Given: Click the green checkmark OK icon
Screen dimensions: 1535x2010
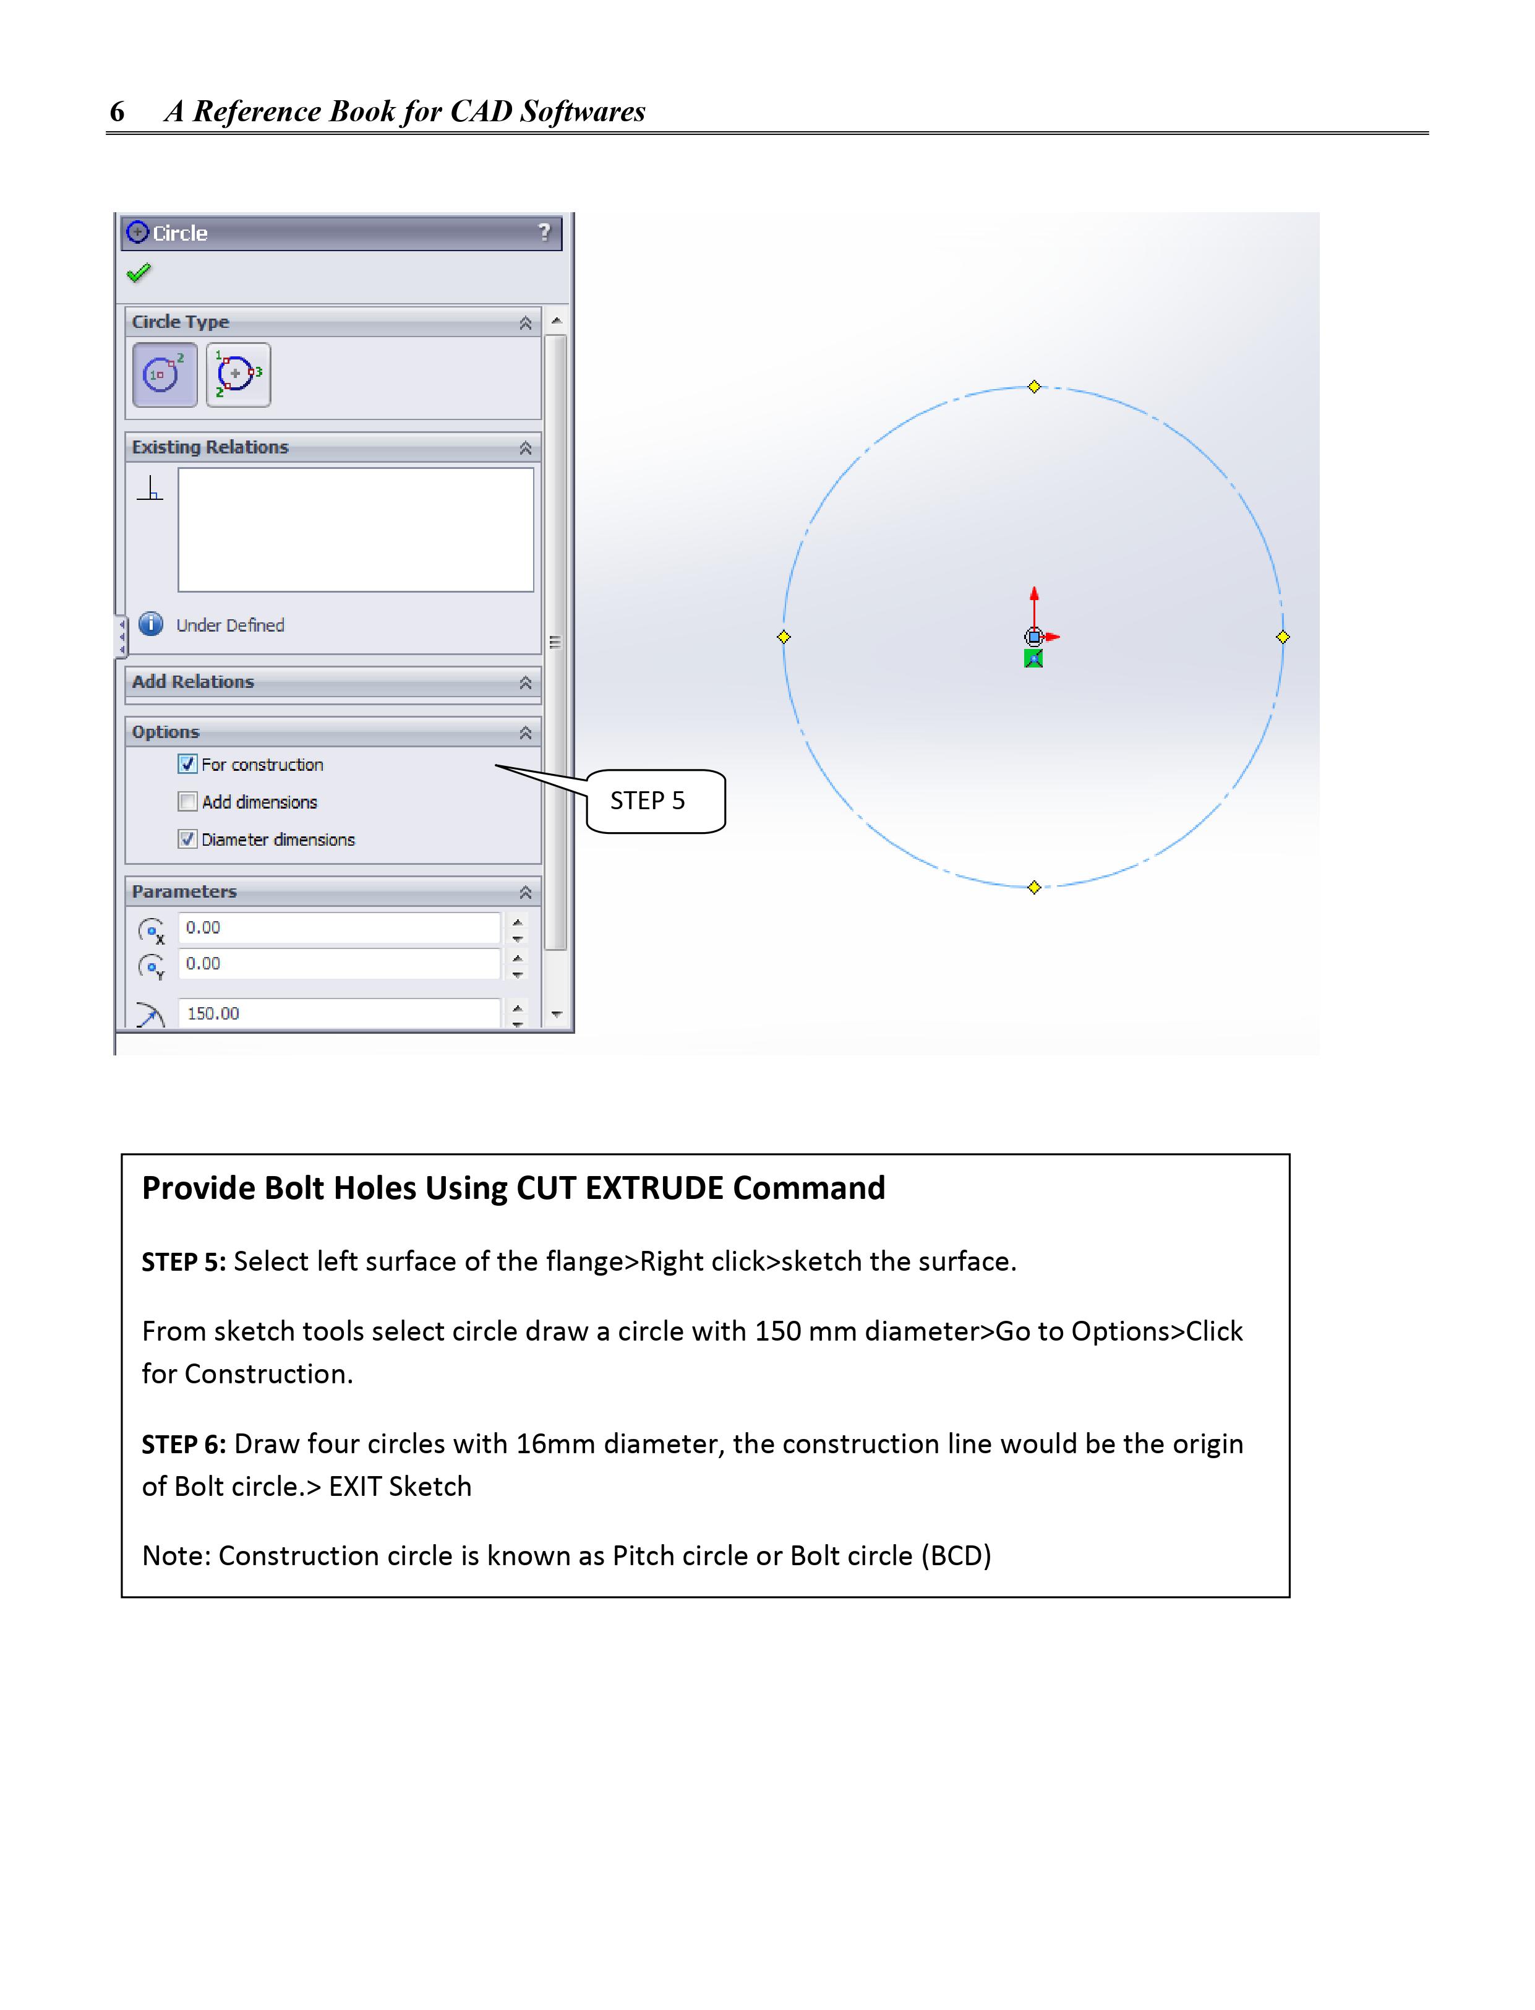Looking at the screenshot, I should coord(139,272).
